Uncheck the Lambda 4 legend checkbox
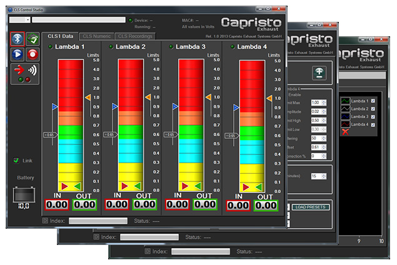The image size is (397, 265). (x=373, y=124)
